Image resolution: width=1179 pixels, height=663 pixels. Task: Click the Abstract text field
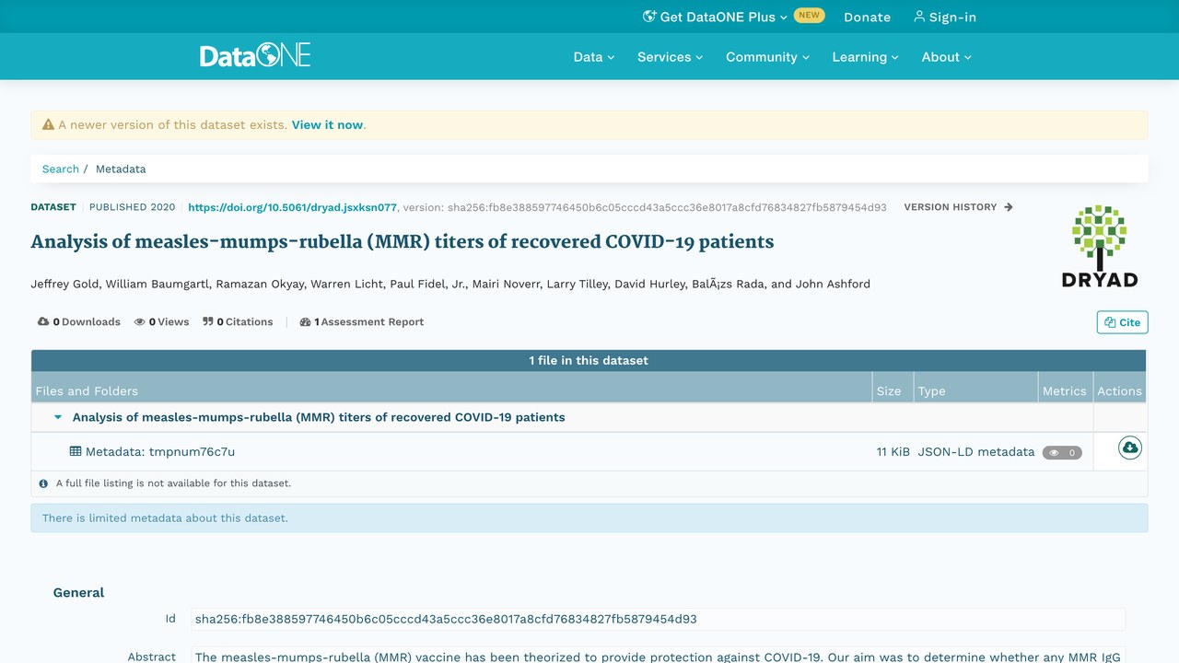[x=658, y=656]
